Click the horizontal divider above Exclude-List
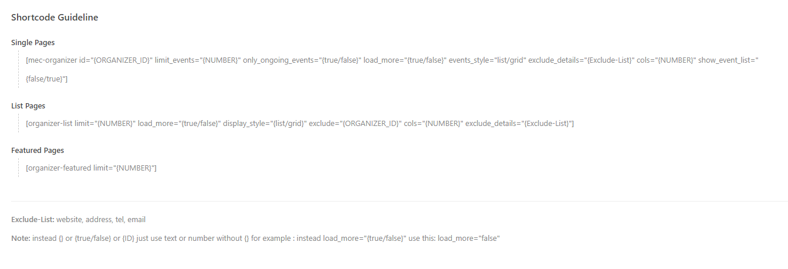Viewport: 788px width, 269px height. [x=400, y=202]
